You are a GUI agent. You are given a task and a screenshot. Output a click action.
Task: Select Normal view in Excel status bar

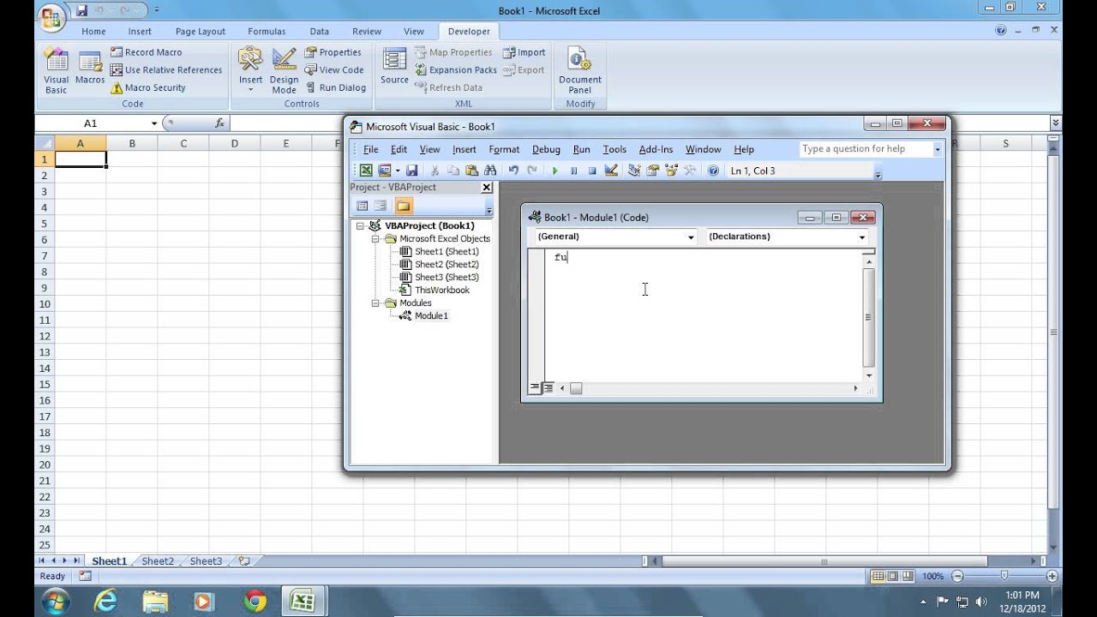pos(878,577)
